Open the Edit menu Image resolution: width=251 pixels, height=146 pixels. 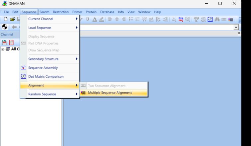15,12
